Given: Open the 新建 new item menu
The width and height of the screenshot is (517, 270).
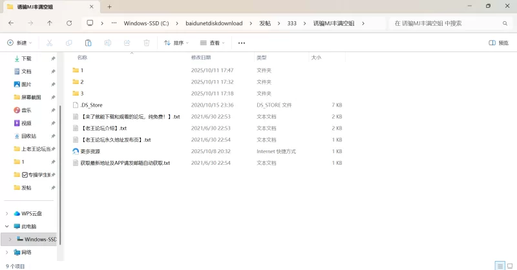Looking at the screenshot, I should tap(21, 43).
